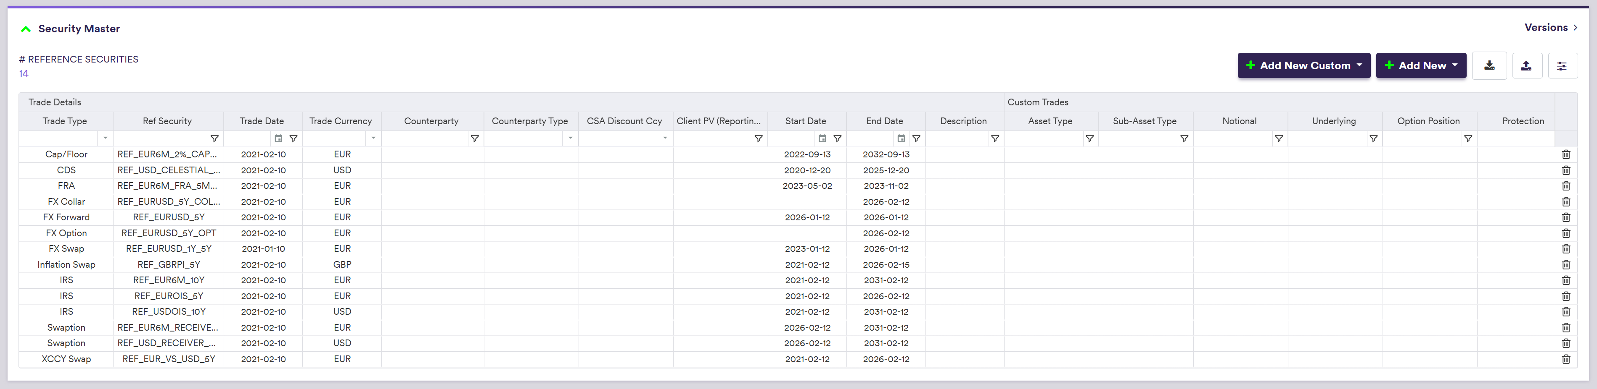1597x389 pixels.
Task: Expand the Trade Type filter dropdown
Action: click(106, 138)
